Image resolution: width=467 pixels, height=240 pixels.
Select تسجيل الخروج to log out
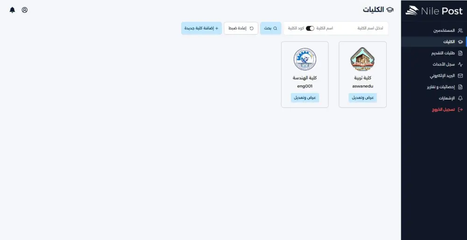(434, 110)
